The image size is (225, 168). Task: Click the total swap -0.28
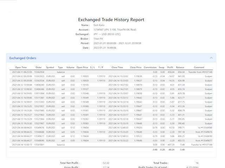162,149
